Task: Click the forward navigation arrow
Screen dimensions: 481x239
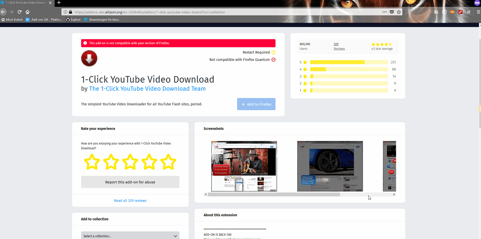Action: (11, 12)
